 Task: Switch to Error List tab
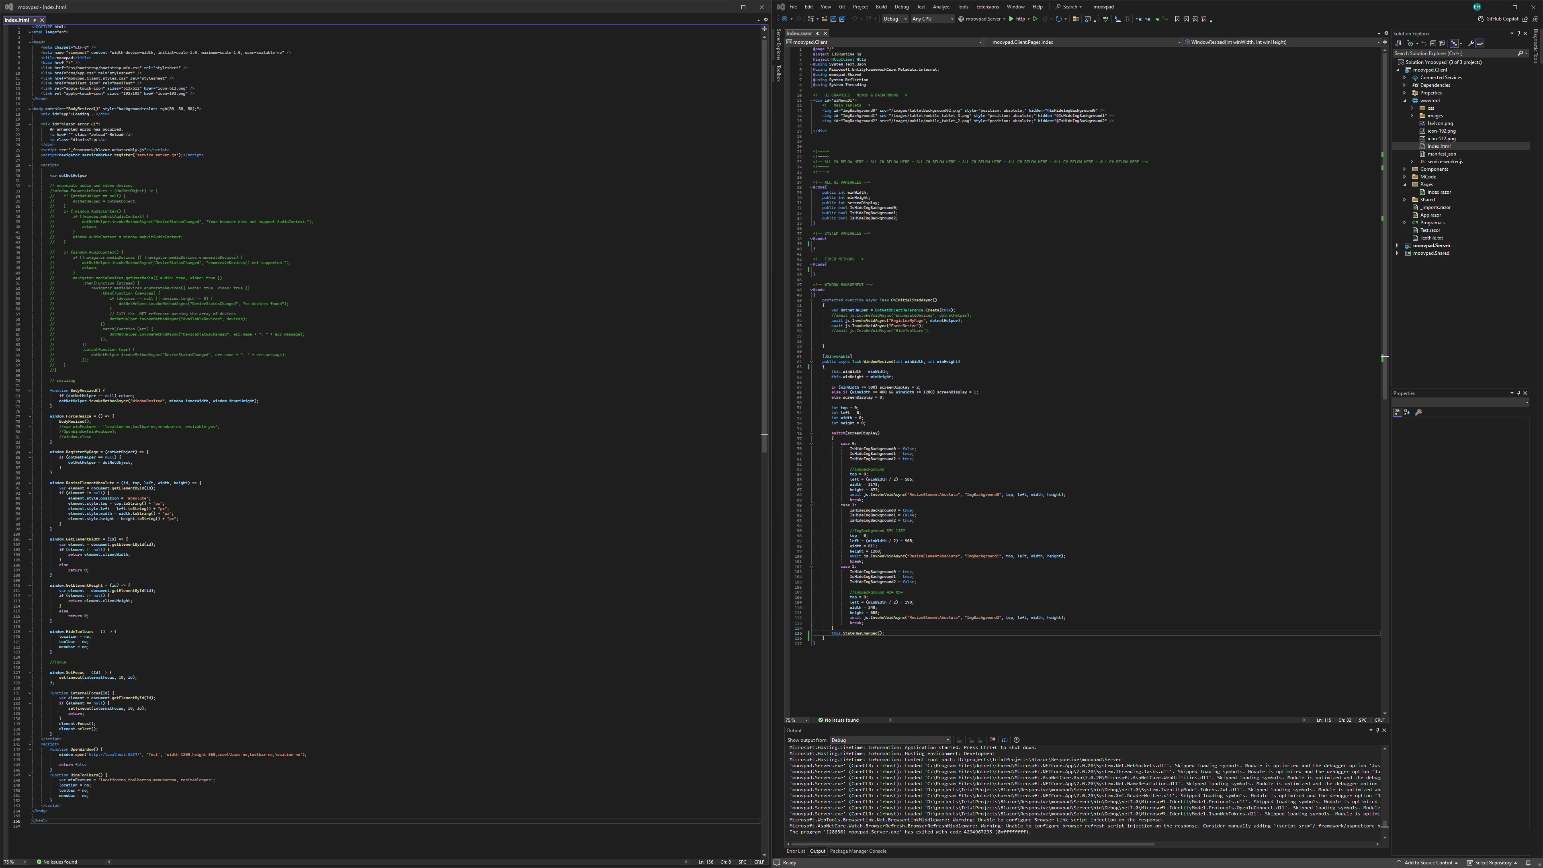click(x=796, y=851)
